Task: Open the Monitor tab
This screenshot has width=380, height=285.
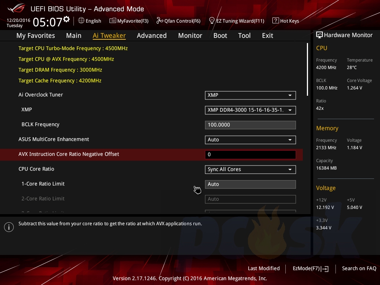Action: pyautogui.click(x=190, y=36)
